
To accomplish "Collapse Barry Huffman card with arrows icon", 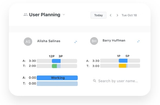I will pyautogui.click(x=138, y=41).
